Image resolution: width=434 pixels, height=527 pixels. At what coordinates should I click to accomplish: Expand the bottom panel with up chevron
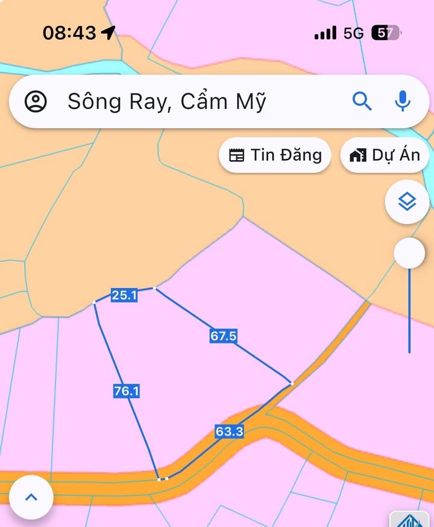coord(31,497)
